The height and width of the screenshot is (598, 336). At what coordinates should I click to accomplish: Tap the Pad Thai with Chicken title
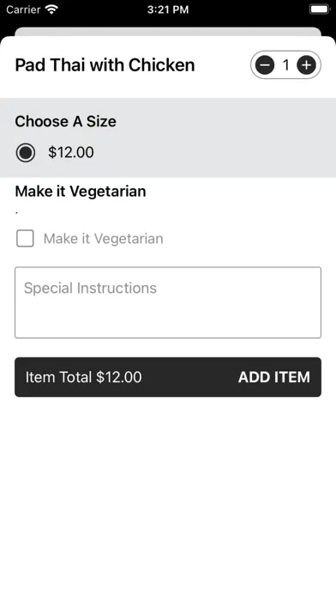105,64
